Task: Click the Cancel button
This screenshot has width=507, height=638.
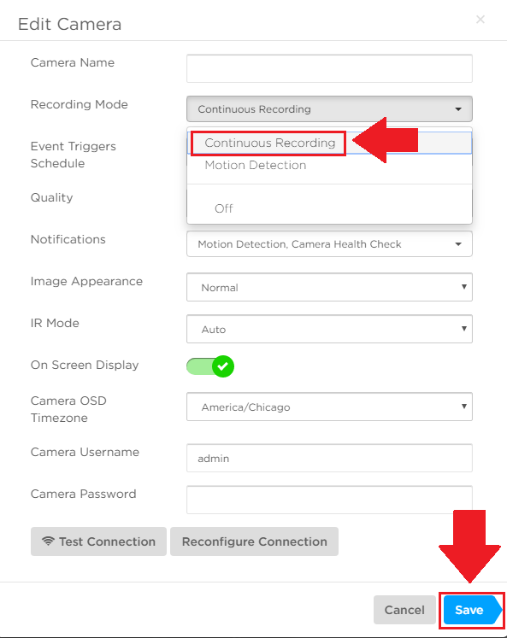Action: (x=404, y=610)
